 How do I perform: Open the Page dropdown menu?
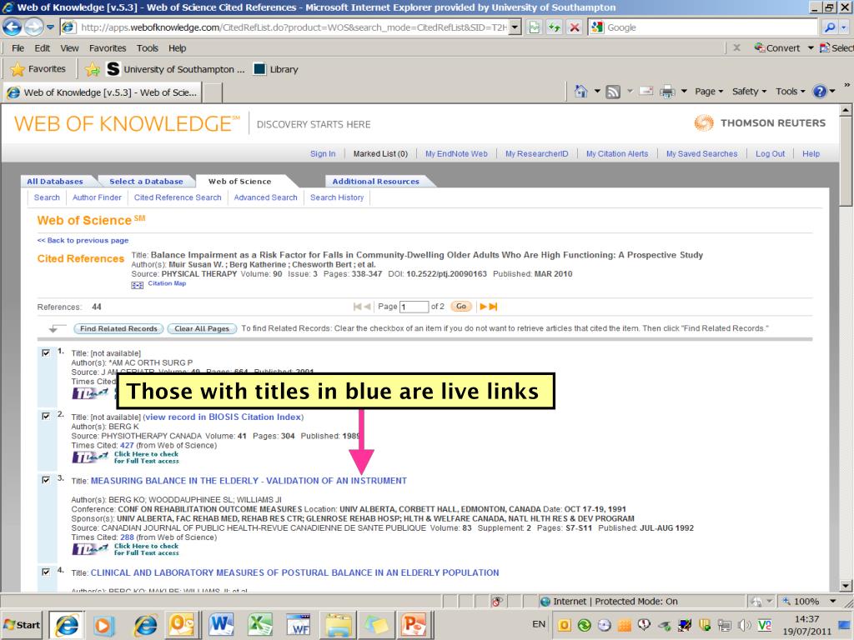(709, 92)
